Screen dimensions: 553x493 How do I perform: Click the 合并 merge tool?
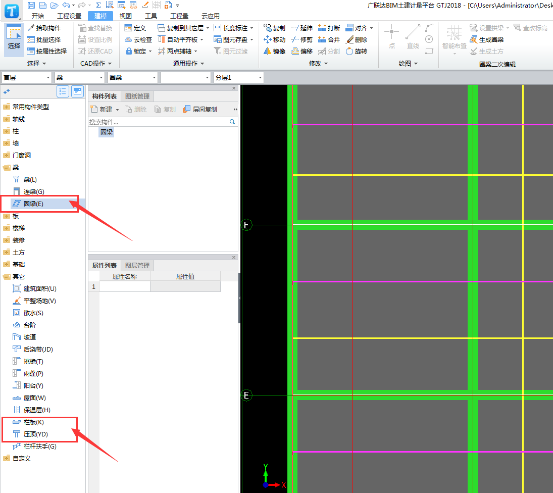point(329,39)
